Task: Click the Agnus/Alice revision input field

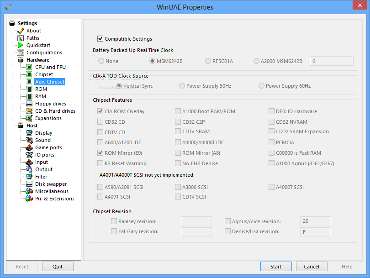Action: (315, 221)
